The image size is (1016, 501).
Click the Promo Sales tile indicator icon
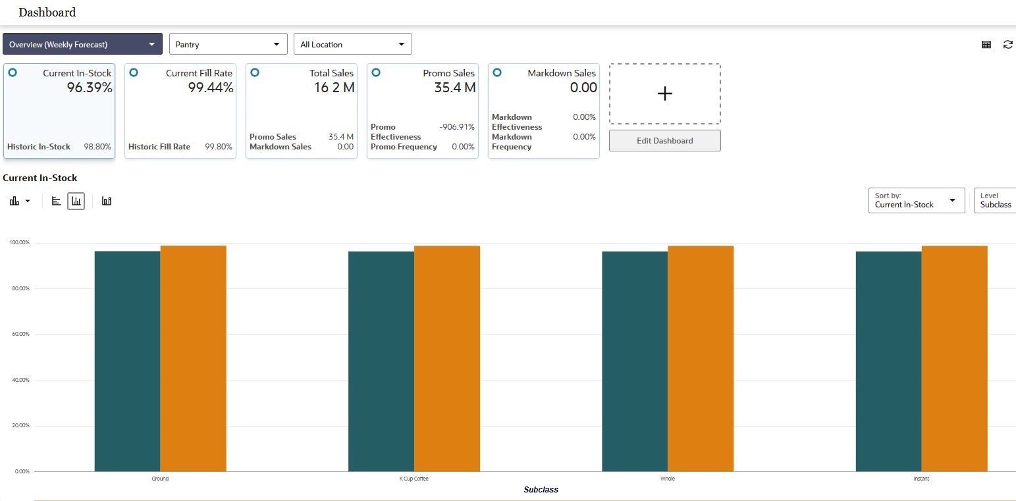click(376, 74)
